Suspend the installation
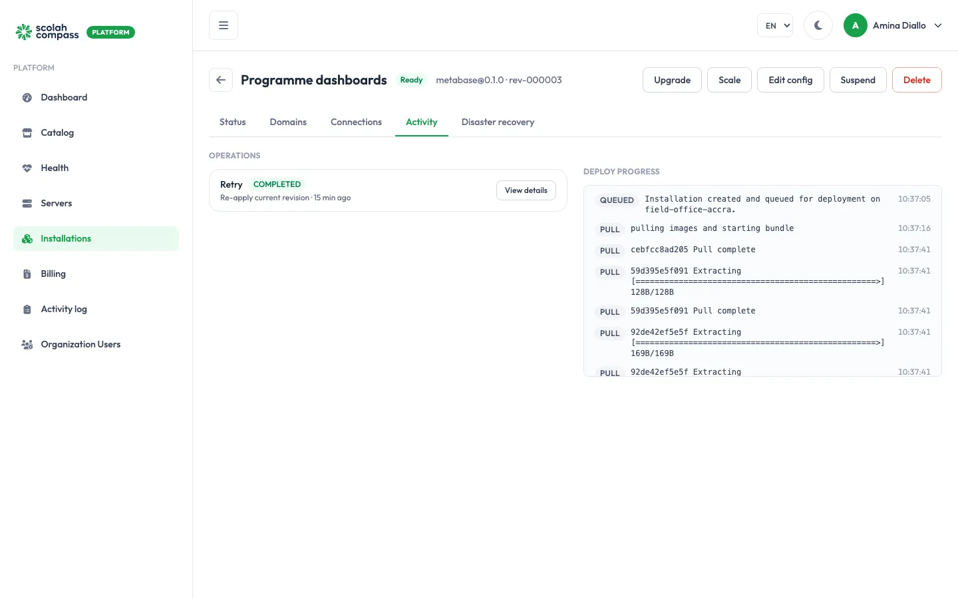This screenshot has height=599, width=958. click(858, 80)
